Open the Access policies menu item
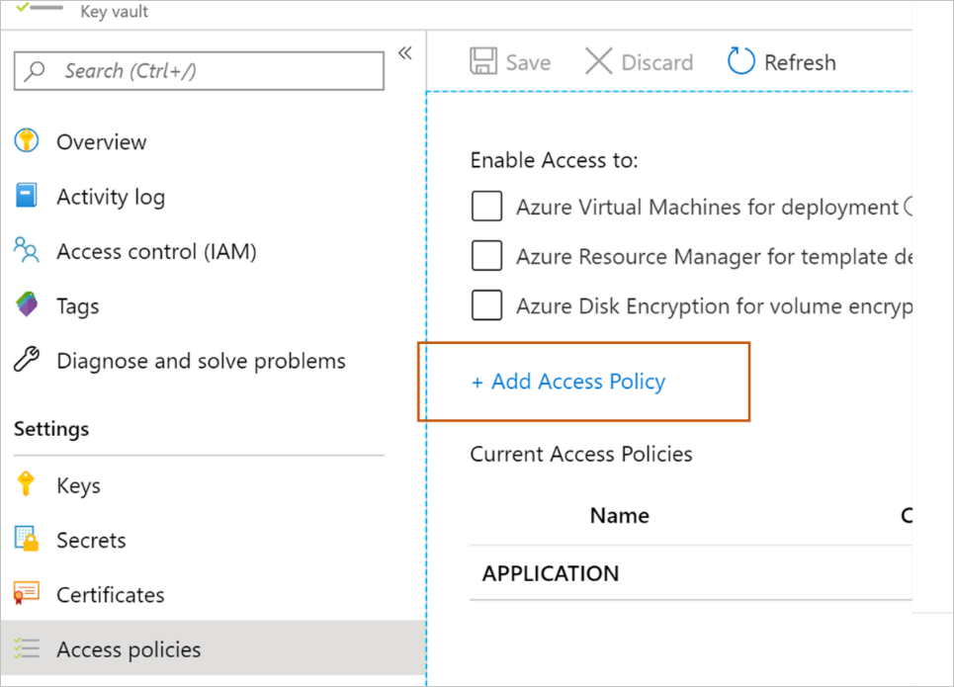 pos(129,649)
